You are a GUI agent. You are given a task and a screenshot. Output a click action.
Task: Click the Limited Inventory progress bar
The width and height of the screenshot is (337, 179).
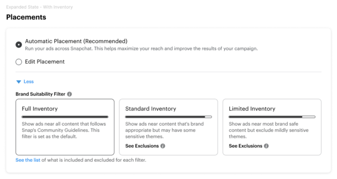[x=272, y=117]
